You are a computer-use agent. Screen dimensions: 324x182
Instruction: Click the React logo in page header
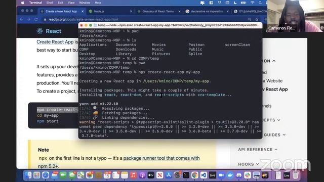coord(49,31)
